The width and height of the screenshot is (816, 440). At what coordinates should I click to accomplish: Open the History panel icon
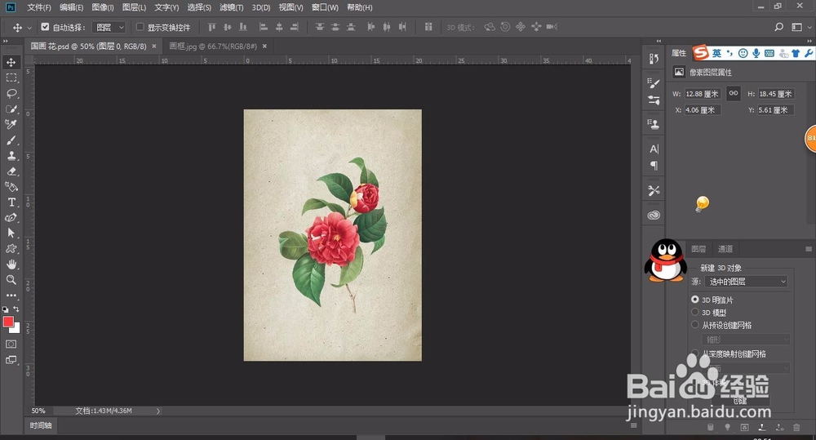pyautogui.click(x=654, y=59)
